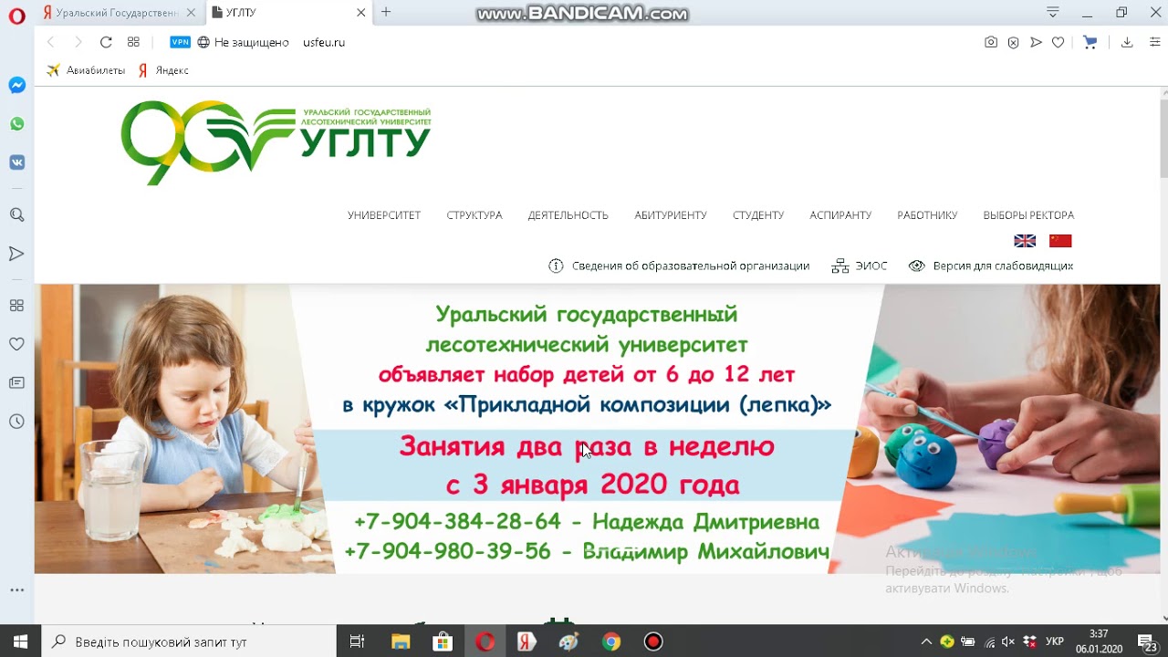Open Yandex Browser from taskbar
This screenshot has height=657, width=1168.
(527, 641)
